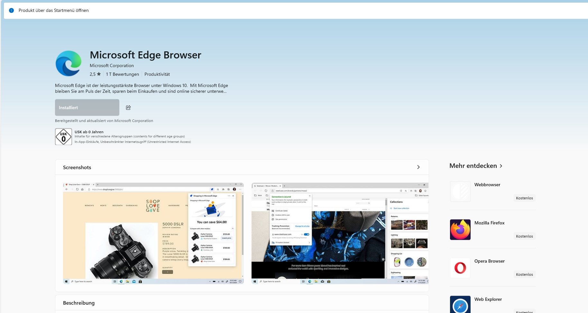Screen dimensions: 588x313
Task: Click the truncated Microsoft Edge description paragraph
Action: (x=142, y=88)
